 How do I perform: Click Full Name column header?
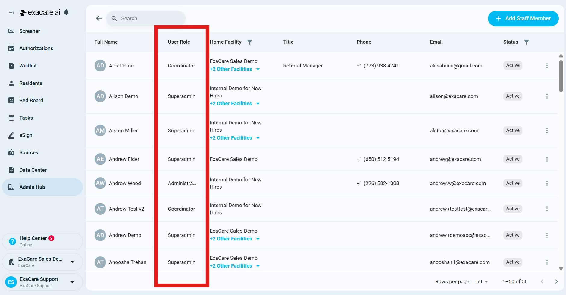pyautogui.click(x=106, y=42)
